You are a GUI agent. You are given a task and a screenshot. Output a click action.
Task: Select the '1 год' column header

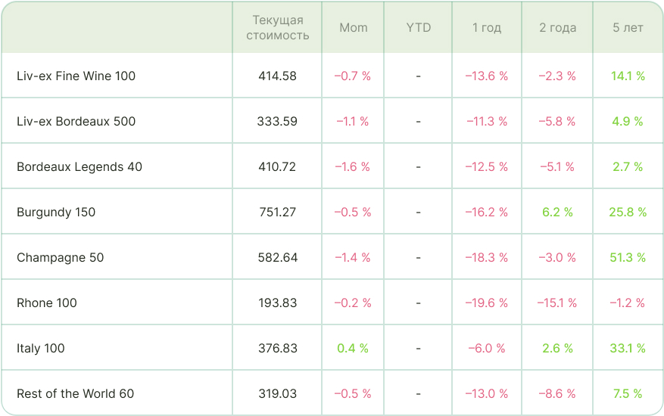[486, 27]
